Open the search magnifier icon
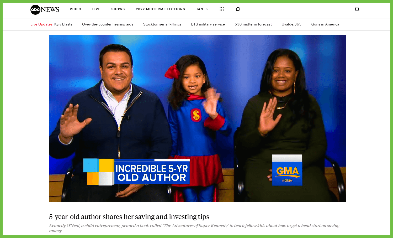393x238 pixels. pos(238,9)
